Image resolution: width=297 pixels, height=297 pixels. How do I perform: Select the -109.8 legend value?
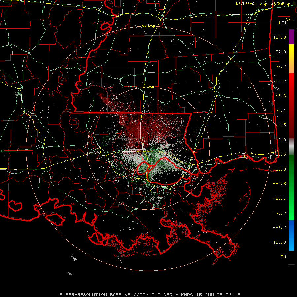pos(278,242)
